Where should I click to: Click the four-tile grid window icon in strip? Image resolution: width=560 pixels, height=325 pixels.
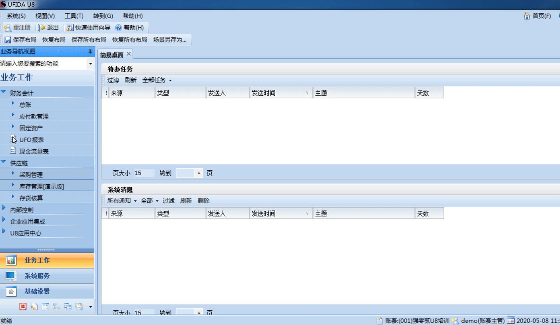pos(45,307)
